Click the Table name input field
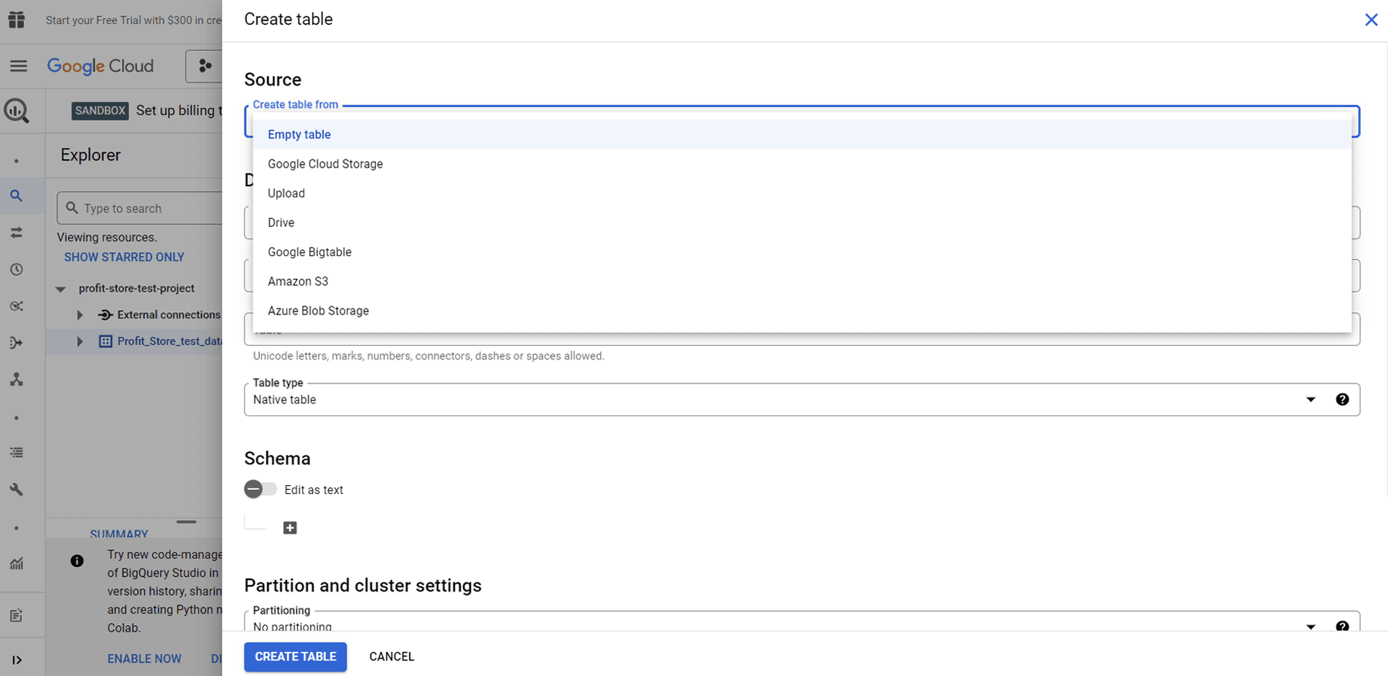 tap(801, 330)
